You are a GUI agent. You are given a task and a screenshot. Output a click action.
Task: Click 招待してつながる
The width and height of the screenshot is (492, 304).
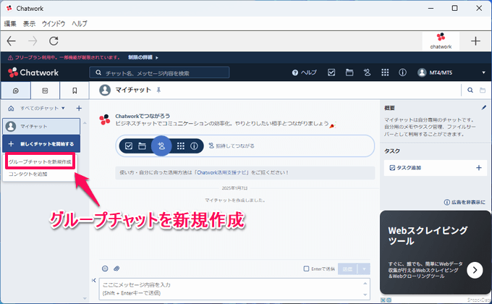232,145
